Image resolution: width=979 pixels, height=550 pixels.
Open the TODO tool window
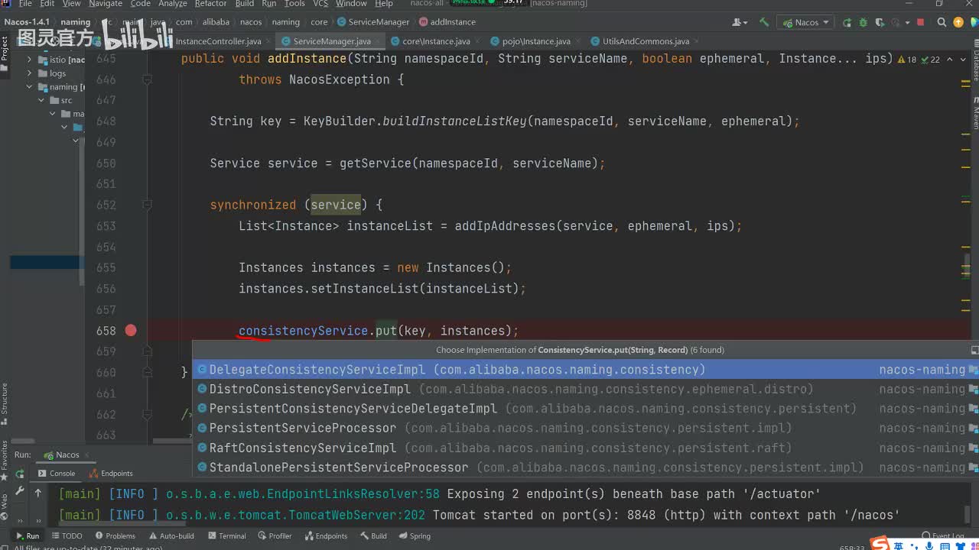[x=67, y=536]
